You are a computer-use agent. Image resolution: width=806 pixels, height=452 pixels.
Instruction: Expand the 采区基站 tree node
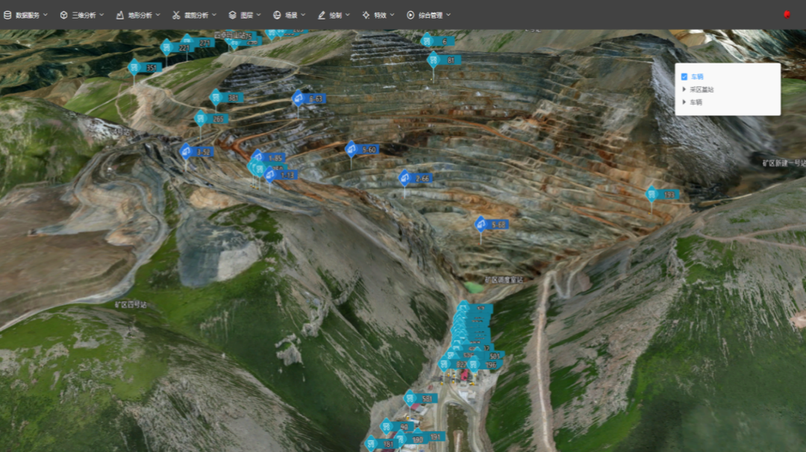[x=684, y=90]
